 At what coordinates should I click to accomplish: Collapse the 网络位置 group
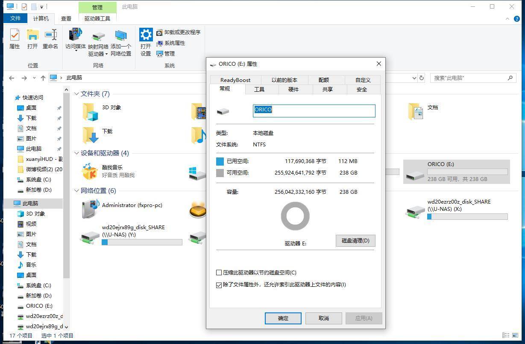tap(76, 190)
